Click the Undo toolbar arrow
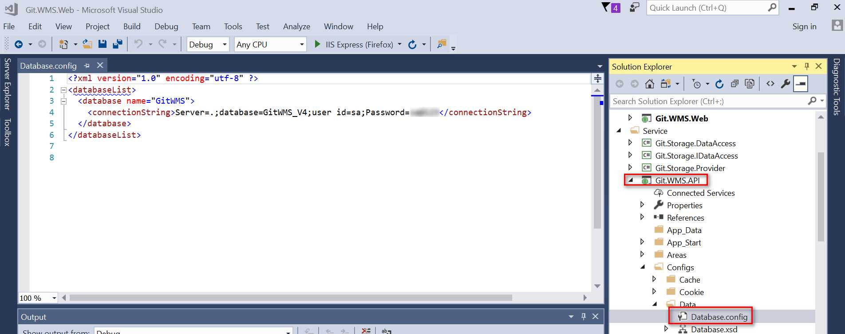This screenshot has width=845, height=334. point(138,44)
